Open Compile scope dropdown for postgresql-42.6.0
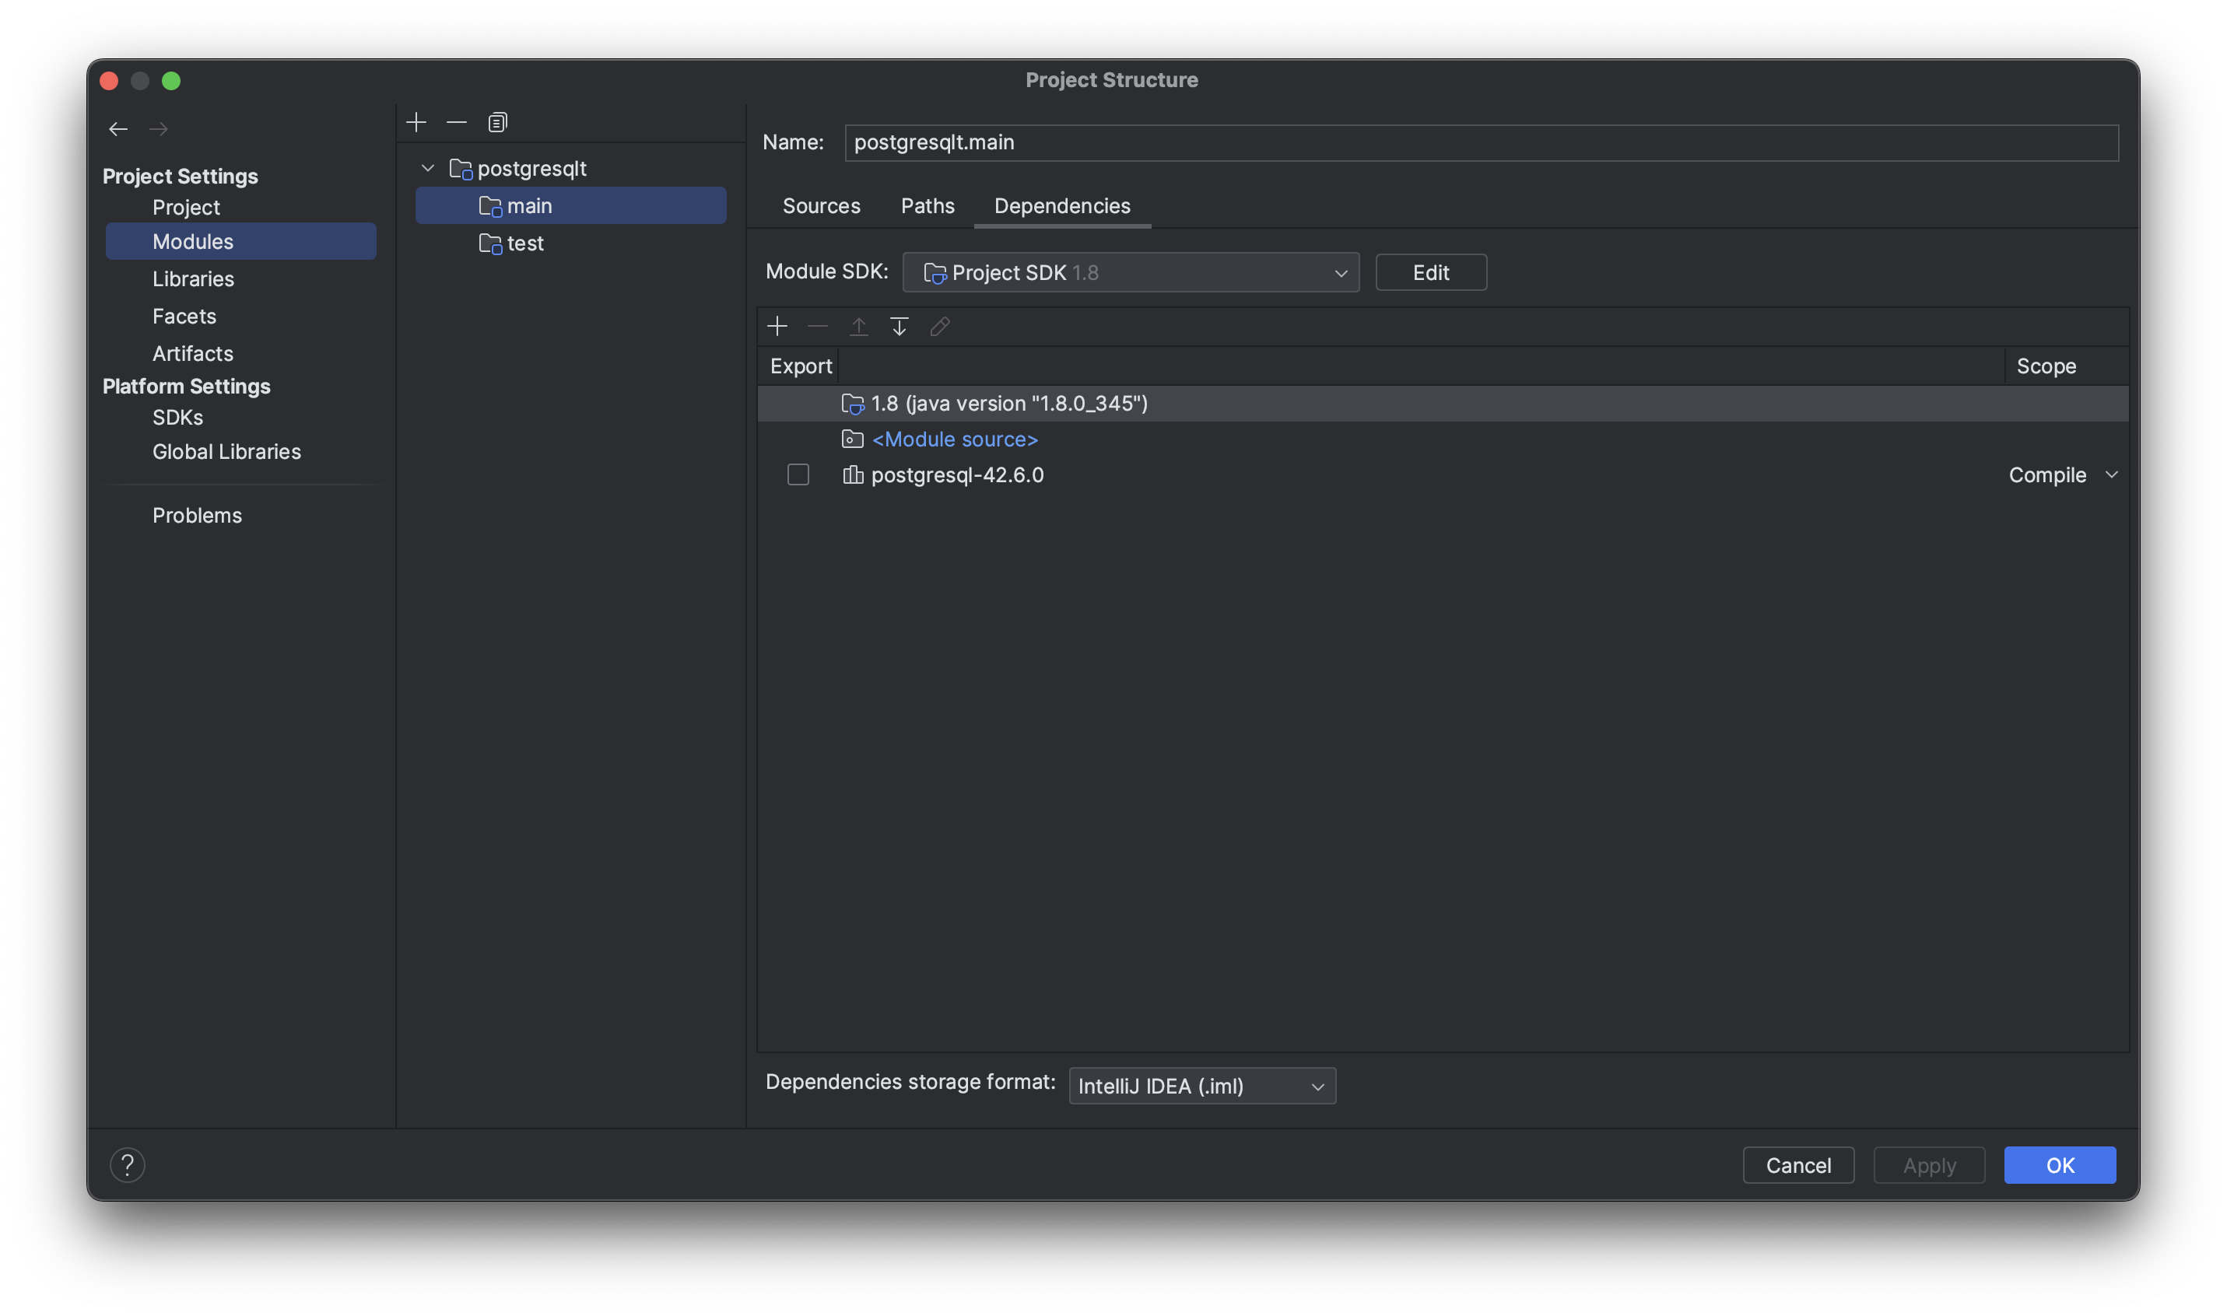Screen dimensions: 2227x1316 click(x=2063, y=475)
